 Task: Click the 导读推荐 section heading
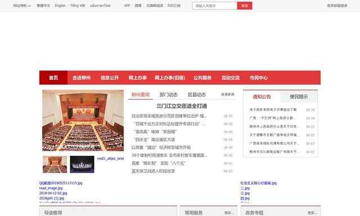(53, 213)
